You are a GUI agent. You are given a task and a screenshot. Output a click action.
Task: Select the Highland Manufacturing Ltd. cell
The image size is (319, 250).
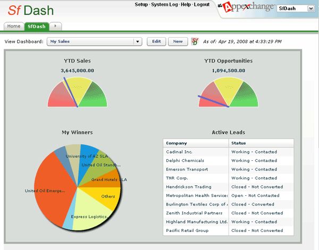point(196,222)
